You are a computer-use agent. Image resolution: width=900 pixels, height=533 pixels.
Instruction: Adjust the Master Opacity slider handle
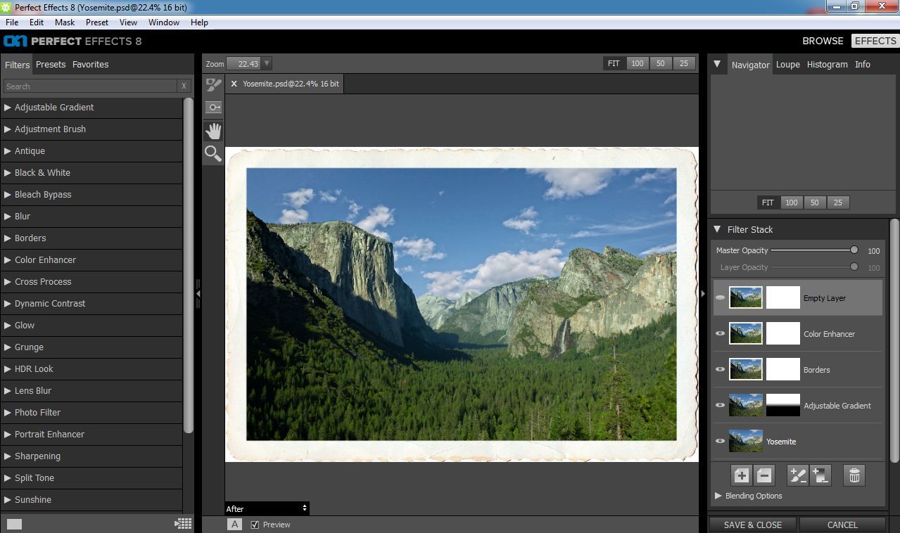pyautogui.click(x=854, y=250)
